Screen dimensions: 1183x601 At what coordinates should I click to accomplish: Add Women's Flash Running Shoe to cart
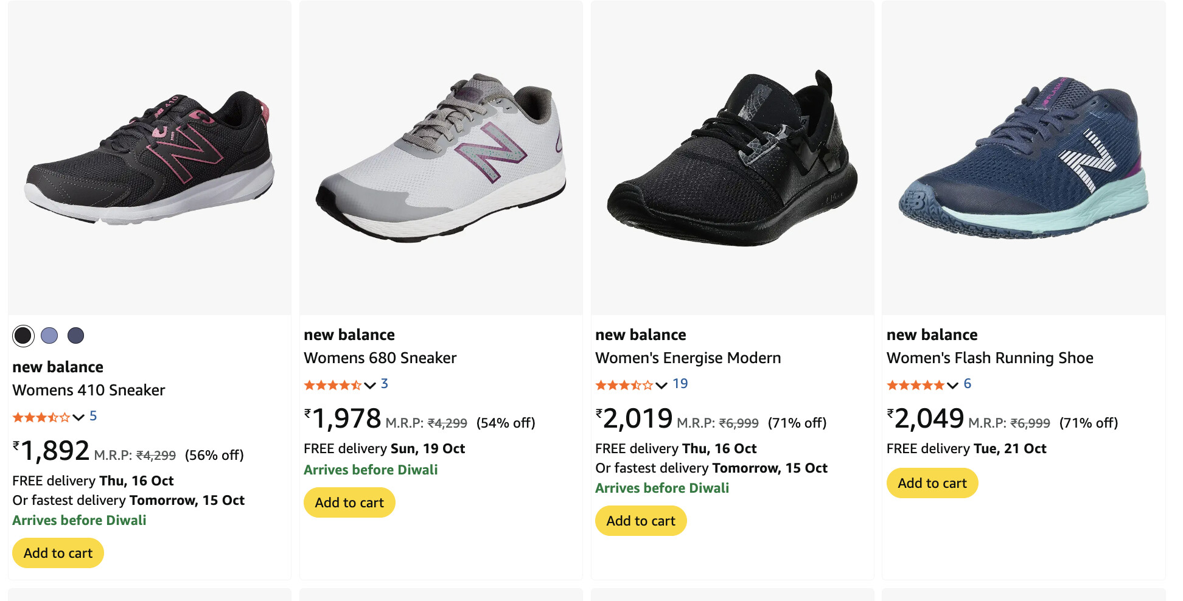(932, 483)
